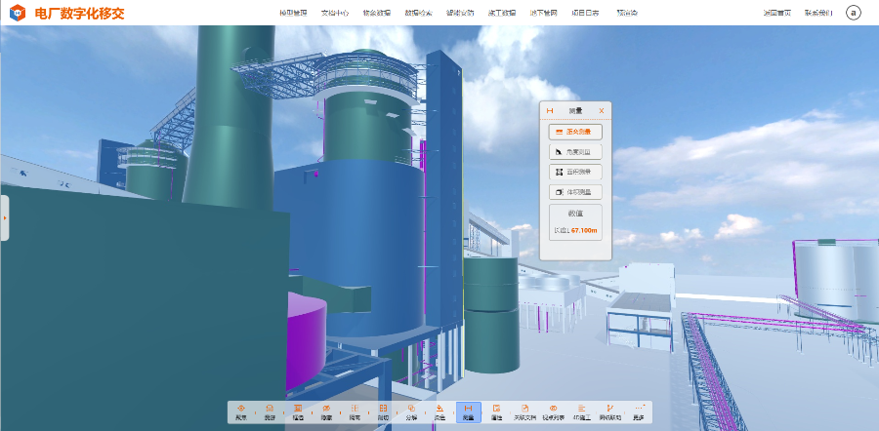Click the 分解 explode tool icon
879x431 pixels.
point(411,412)
